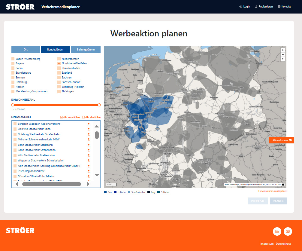Check the Schleswig-Holstein checkbox
Viewport: 302px width, 251px height.
tap(59, 87)
